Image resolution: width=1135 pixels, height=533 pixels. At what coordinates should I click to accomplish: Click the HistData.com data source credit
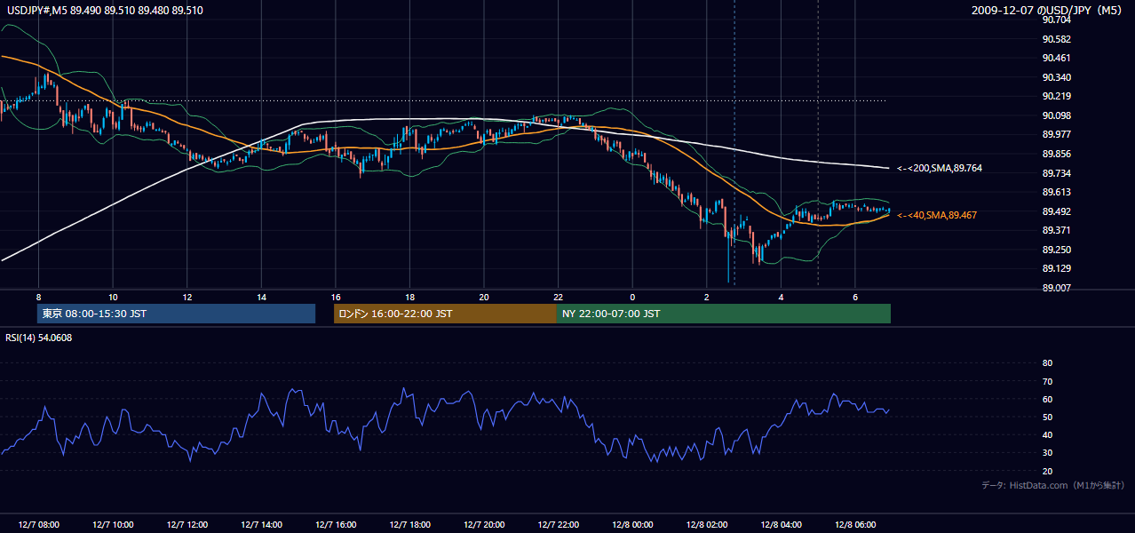[1052, 485]
